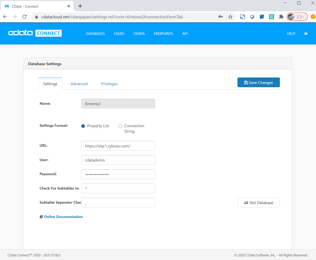Click the dark blue square extension icon
Screen dimensions: 316x260
(x=262, y=17)
